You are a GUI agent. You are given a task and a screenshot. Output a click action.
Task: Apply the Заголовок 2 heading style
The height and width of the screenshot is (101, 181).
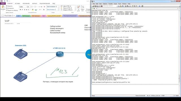pyautogui.click(x=51, y=10)
